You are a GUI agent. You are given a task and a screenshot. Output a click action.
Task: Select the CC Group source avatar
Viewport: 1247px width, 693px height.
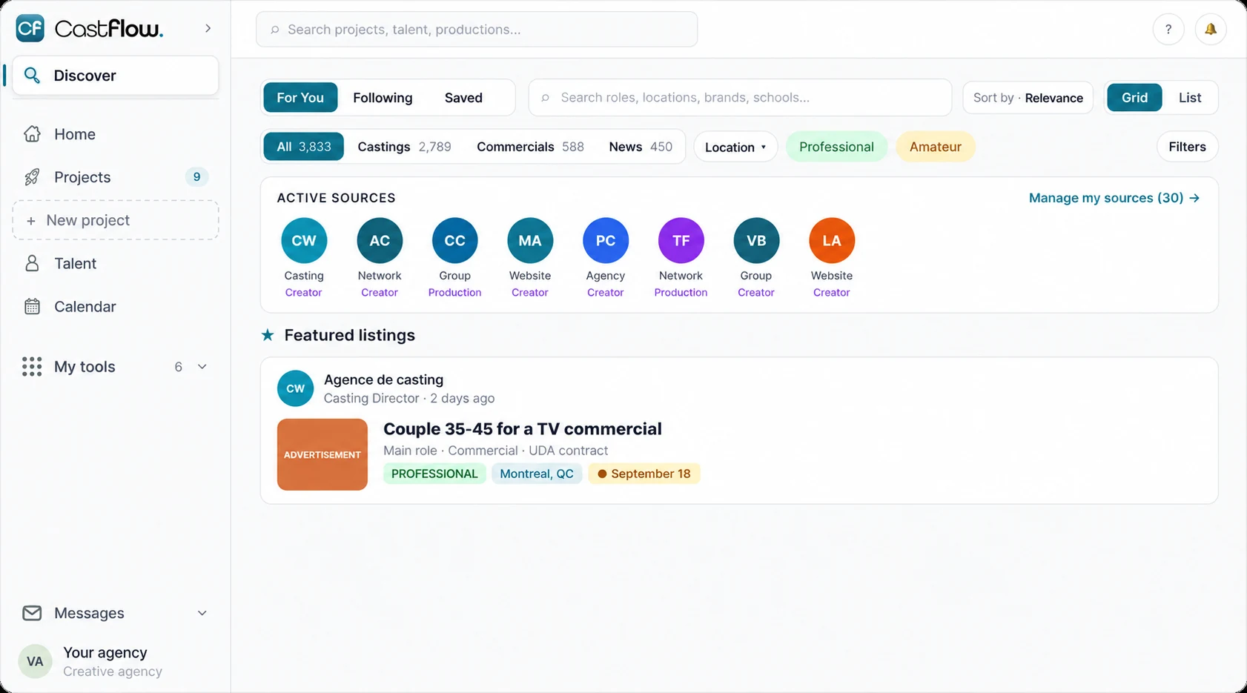click(x=454, y=241)
